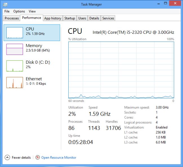This screenshot has width=183, height=167.
Task: Click the 2% utilization value
Action: 72,114
